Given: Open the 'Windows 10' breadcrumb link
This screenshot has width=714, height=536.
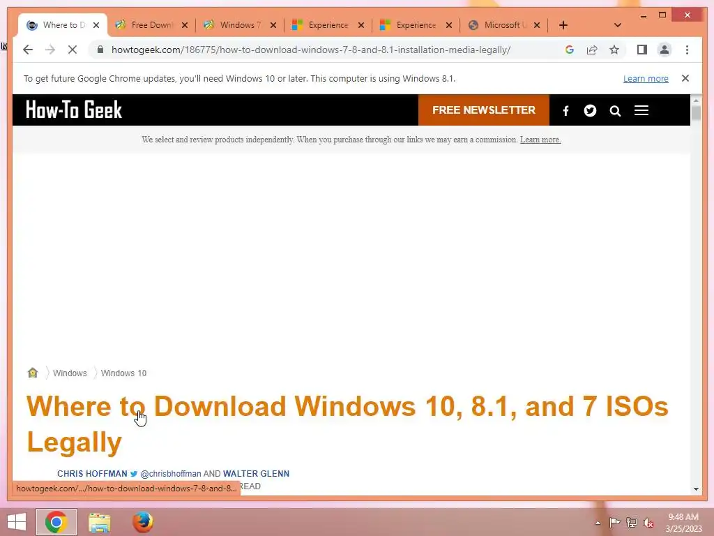Looking at the screenshot, I should point(124,373).
